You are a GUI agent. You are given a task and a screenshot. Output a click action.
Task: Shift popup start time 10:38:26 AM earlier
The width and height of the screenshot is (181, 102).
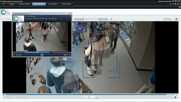click(13, 52)
